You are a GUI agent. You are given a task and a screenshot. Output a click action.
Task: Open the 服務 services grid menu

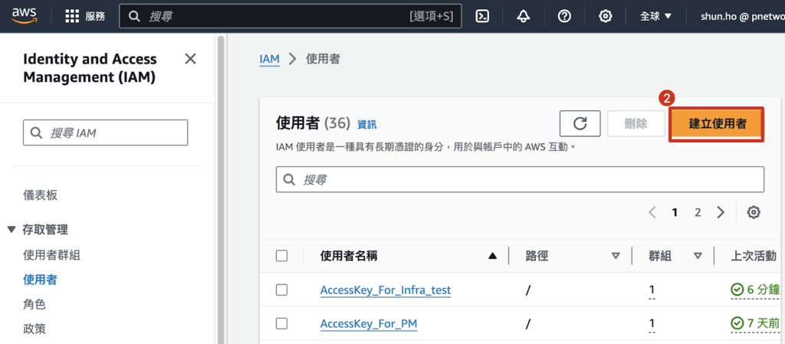(85, 16)
